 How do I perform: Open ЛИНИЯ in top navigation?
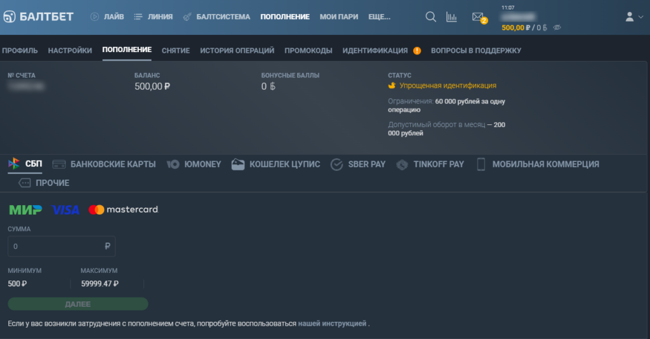(x=160, y=17)
